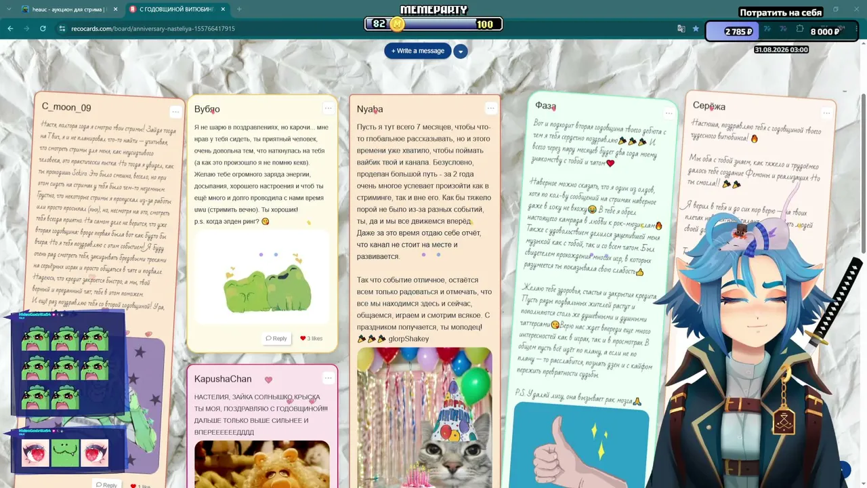Click the author name 'Серёжа'
This screenshot has width=867, height=488.
coord(709,106)
